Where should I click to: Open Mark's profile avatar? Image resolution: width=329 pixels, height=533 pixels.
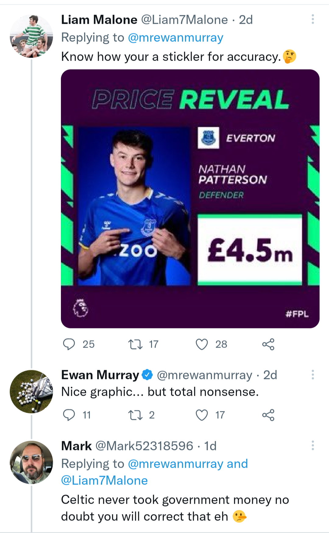[31, 462]
